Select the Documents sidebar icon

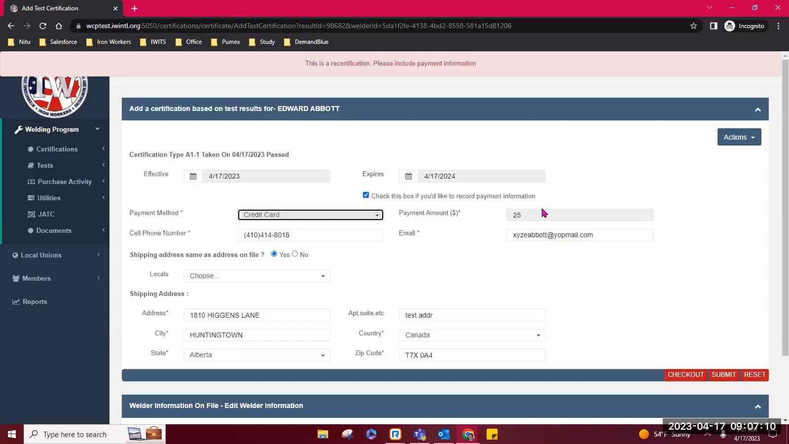click(31, 230)
